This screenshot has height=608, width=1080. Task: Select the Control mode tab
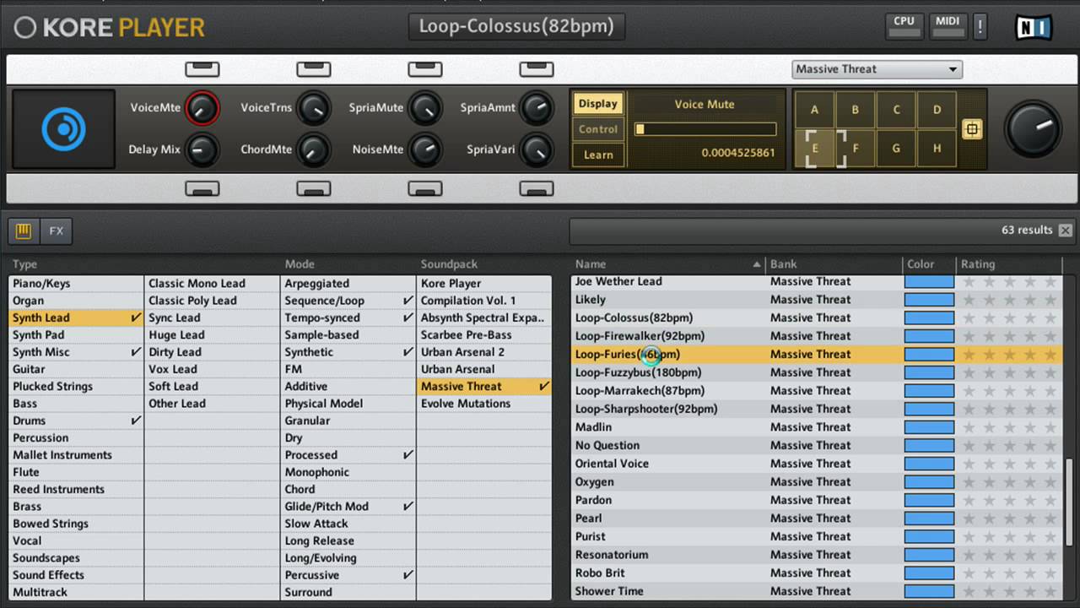pos(598,129)
